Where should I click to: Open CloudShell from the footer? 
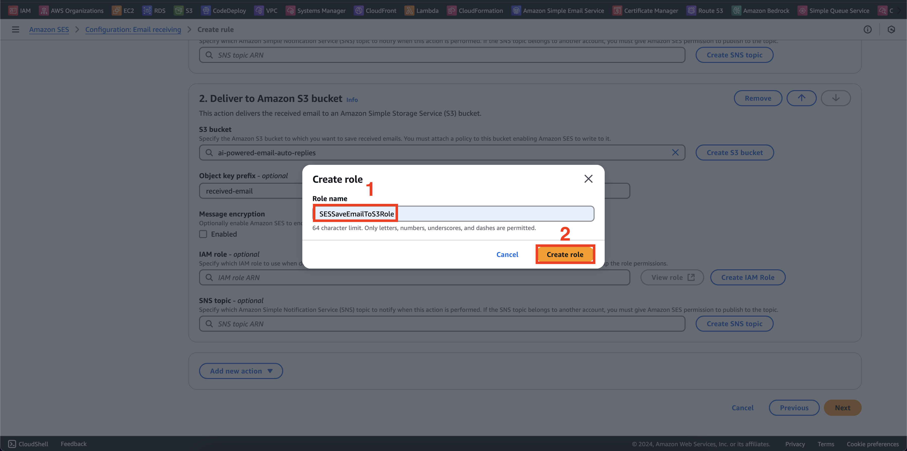(28, 444)
